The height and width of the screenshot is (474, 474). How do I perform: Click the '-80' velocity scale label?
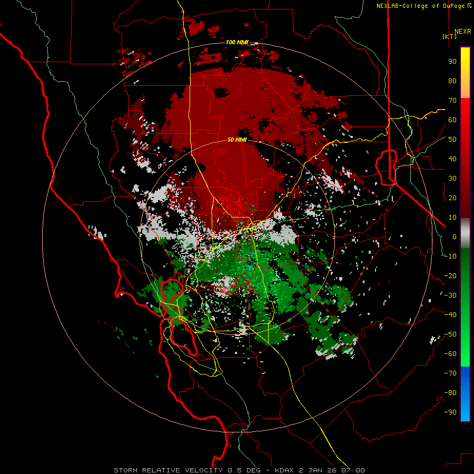450,393
